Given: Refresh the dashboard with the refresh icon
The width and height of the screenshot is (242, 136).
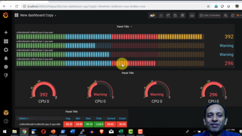Looking at the screenshot, I should coord(233,15).
